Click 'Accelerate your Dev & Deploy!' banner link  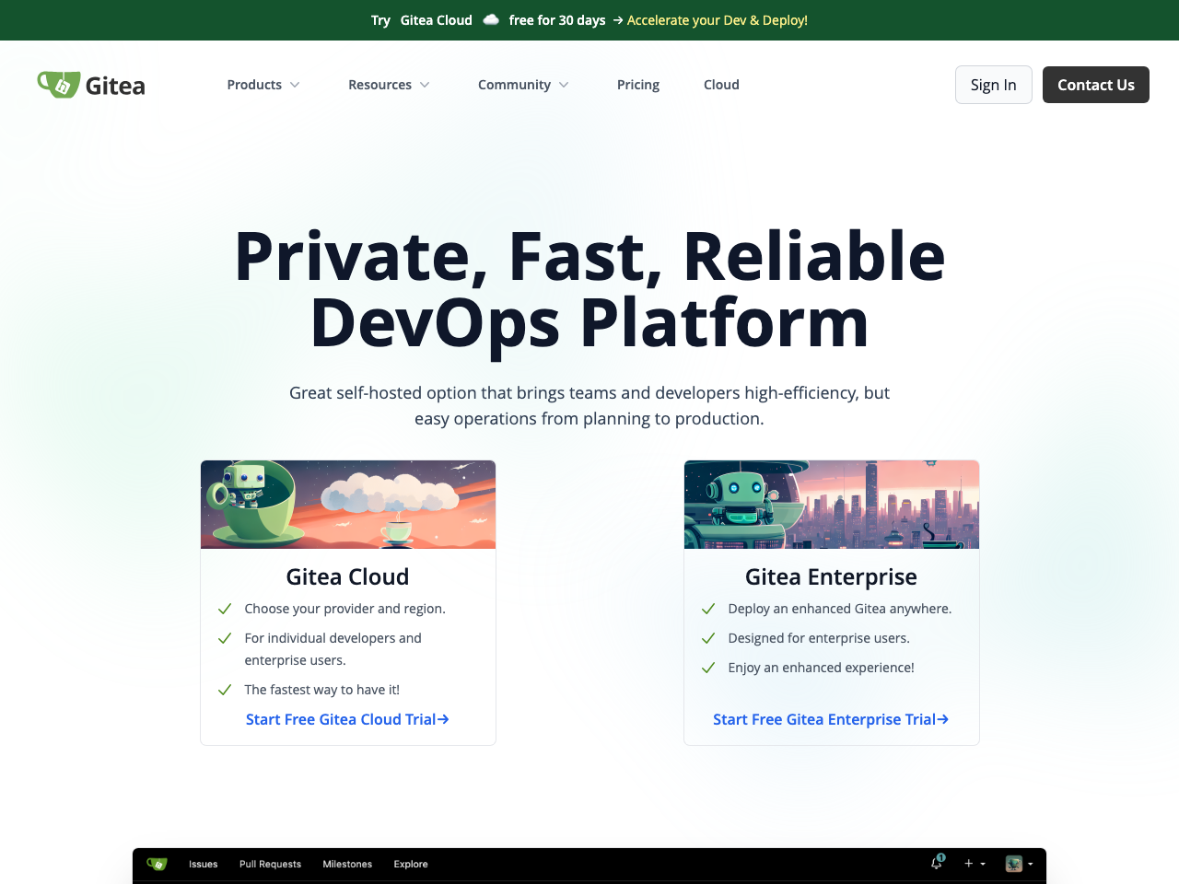[x=717, y=19]
